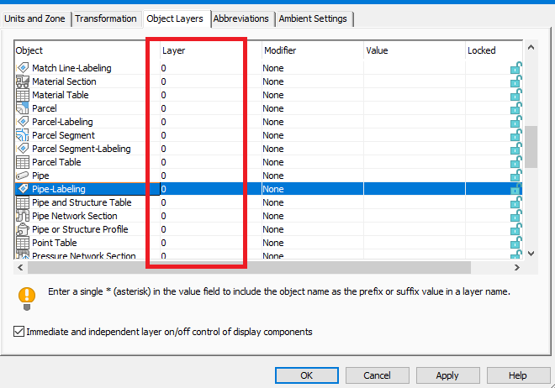Click the Pipe and Structure Table icon
The width and height of the screenshot is (555, 388).
23,202
